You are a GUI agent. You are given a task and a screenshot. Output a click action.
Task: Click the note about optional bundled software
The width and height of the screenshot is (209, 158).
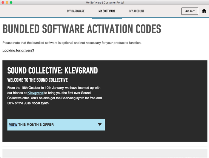pyautogui.click(x=72, y=43)
